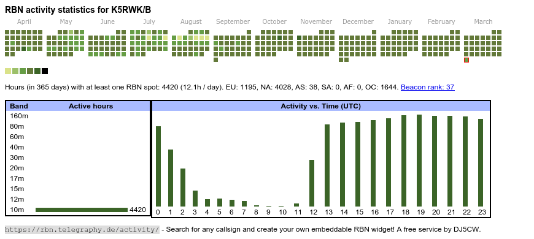Click the 10m band row label

17,210
